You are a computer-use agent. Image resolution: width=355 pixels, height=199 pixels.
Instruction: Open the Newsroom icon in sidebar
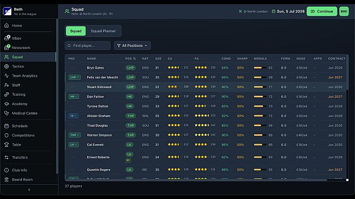(7, 47)
